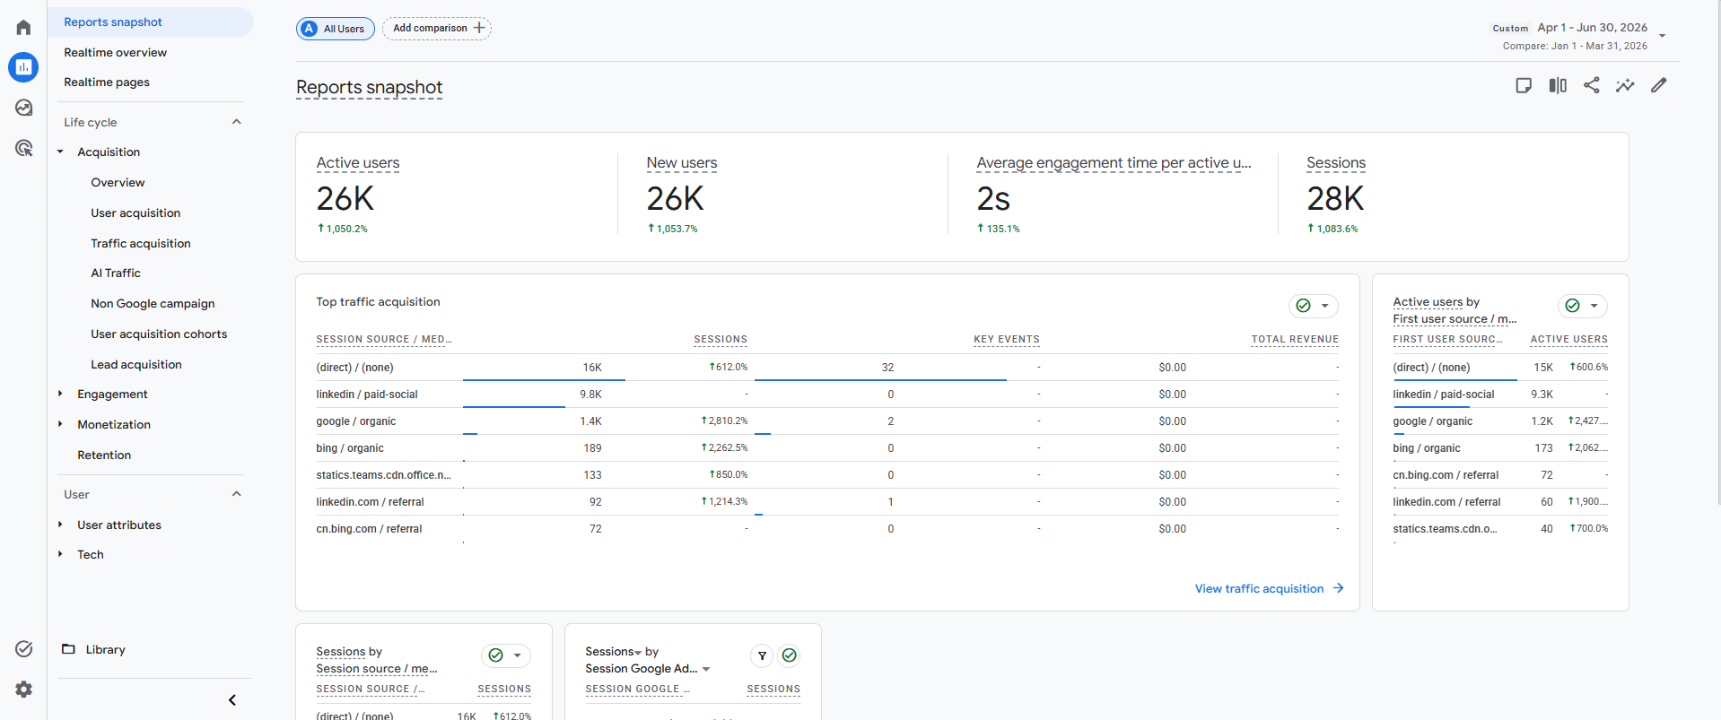Click the statics.teams.cdn.office.n… row in Top traffic acquisition
The height and width of the screenshot is (720, 1721).
(x=827, y=475)
